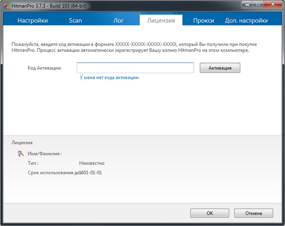Open the Прокси tab
Image resolution: width=285 pixels, height=226 pixels.
[x=204, y=20]
